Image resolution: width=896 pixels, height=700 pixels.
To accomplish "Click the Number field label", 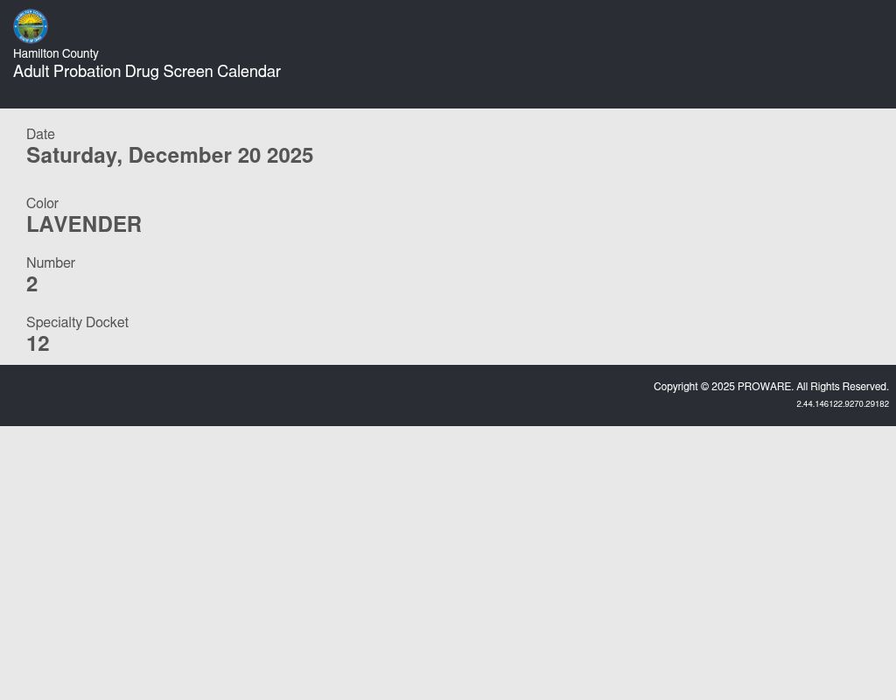I will (x=51, y=262).
